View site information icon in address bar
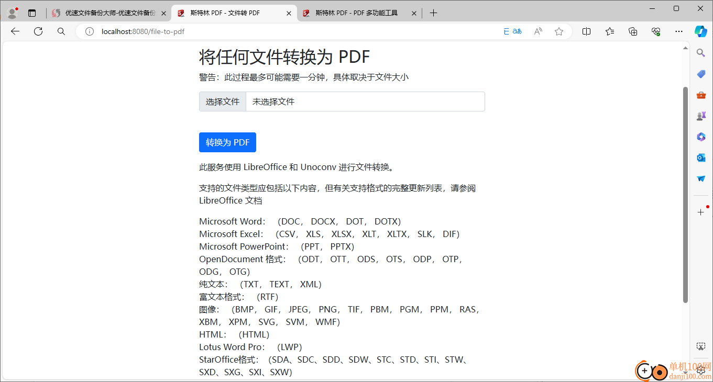The height and width of the screenshot is (382, 713). click(90, 31)
